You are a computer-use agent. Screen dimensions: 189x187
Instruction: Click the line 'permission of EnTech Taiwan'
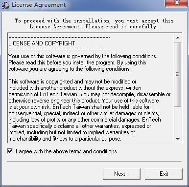(90, 94)
